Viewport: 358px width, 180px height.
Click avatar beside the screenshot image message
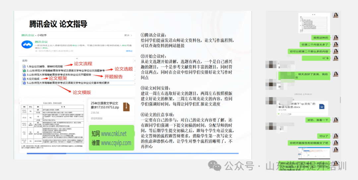click(x=335, y=150)
